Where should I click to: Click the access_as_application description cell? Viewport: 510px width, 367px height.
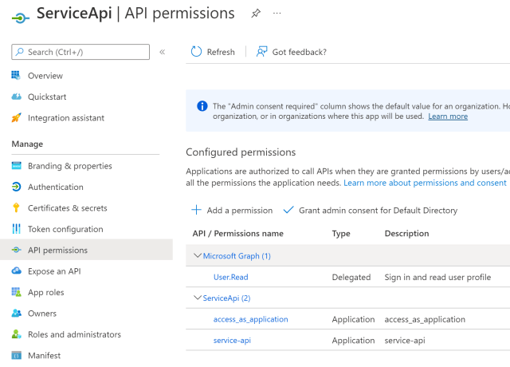[x=425, y=319]
